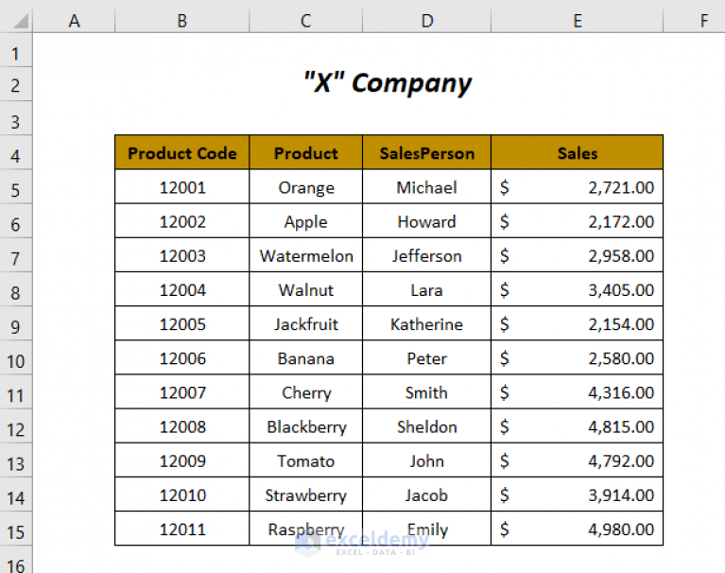725x573 pixels.
Task: Select column D header
Action: (x=426, y=21)
